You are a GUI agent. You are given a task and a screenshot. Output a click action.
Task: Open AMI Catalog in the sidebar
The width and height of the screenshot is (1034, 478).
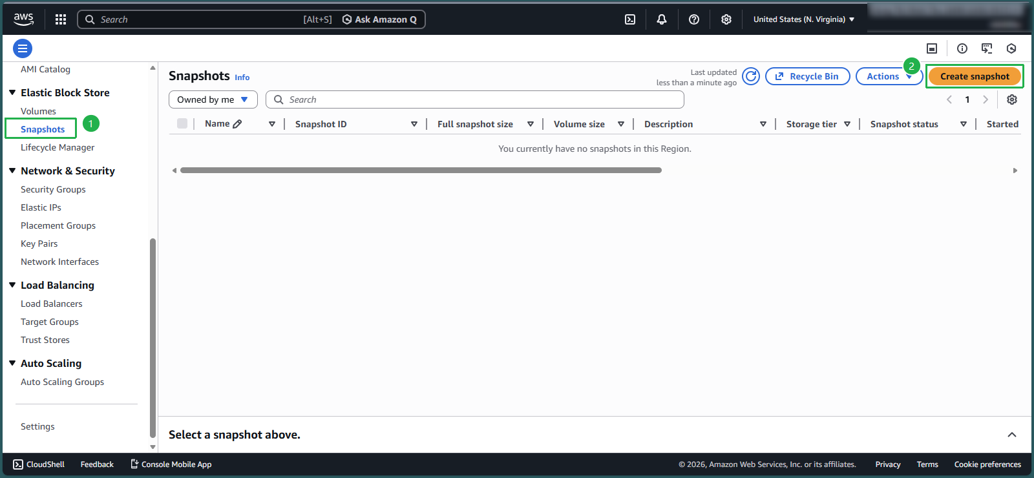pyautogui.click(x=45, y=69)
